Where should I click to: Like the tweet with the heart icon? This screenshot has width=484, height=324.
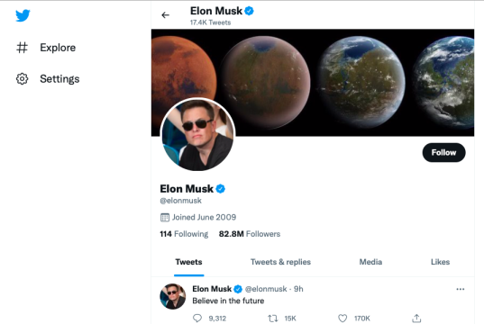(x=342, y=318)
